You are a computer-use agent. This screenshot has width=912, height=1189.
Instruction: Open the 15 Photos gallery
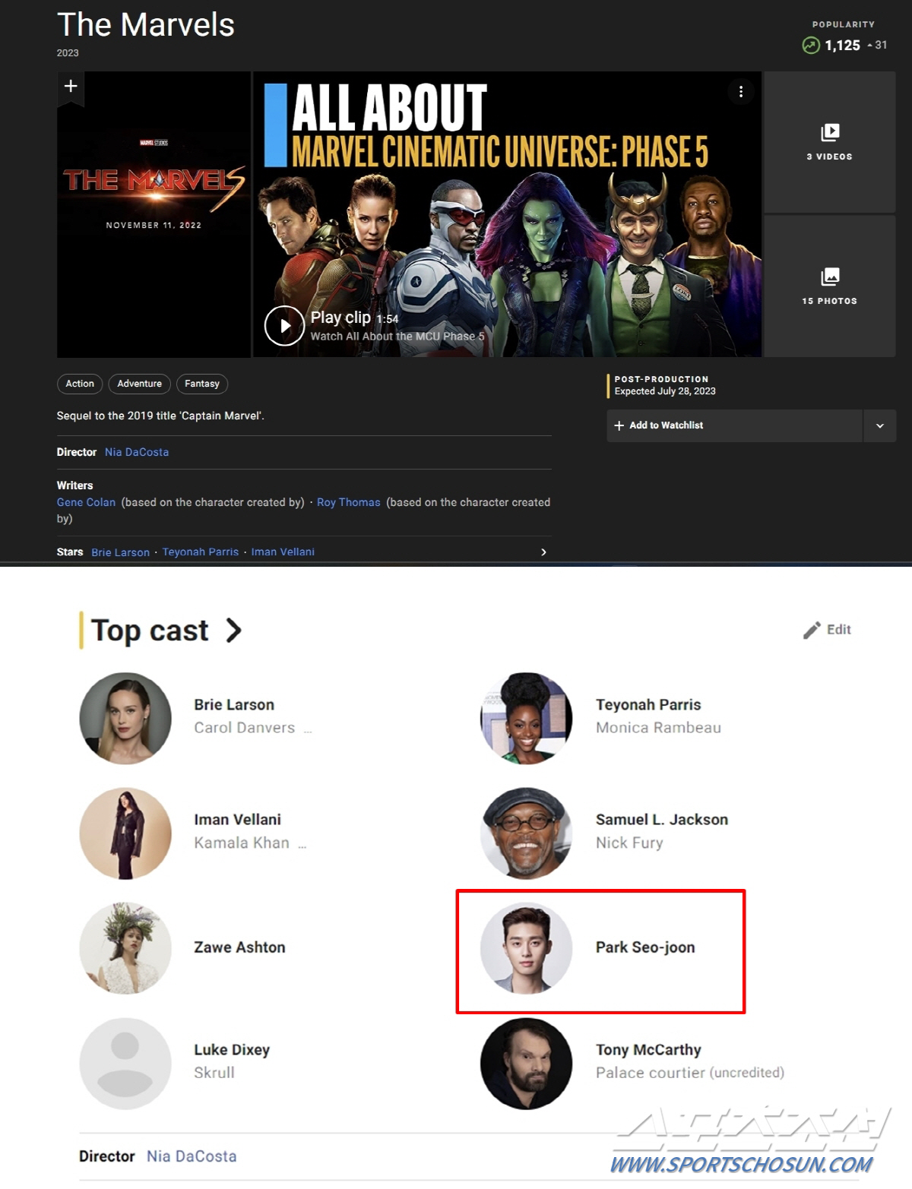click(x=829, y=286)
